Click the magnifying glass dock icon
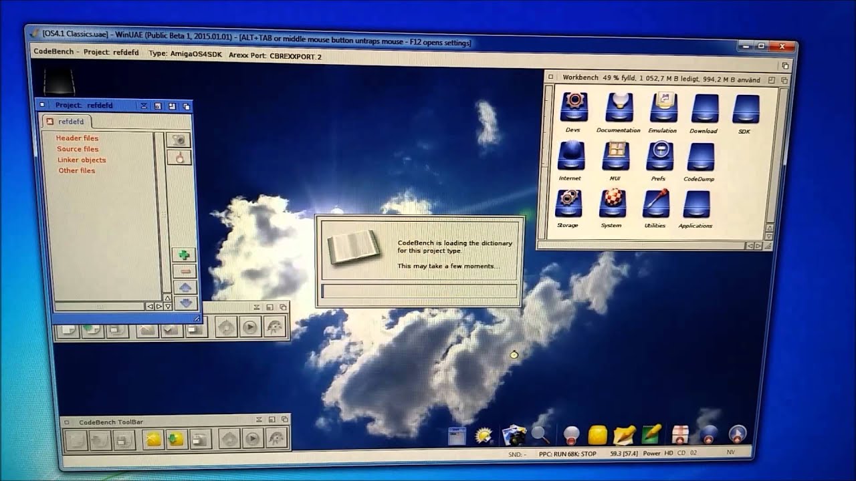856x481 pixels. [540, 435]
